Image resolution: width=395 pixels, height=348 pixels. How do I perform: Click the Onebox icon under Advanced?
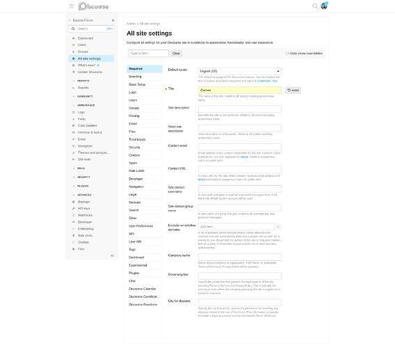pyautogui.click(x=74, y=242)
